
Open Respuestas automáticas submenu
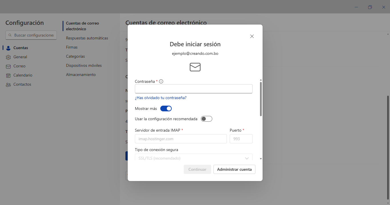(87, 38)
